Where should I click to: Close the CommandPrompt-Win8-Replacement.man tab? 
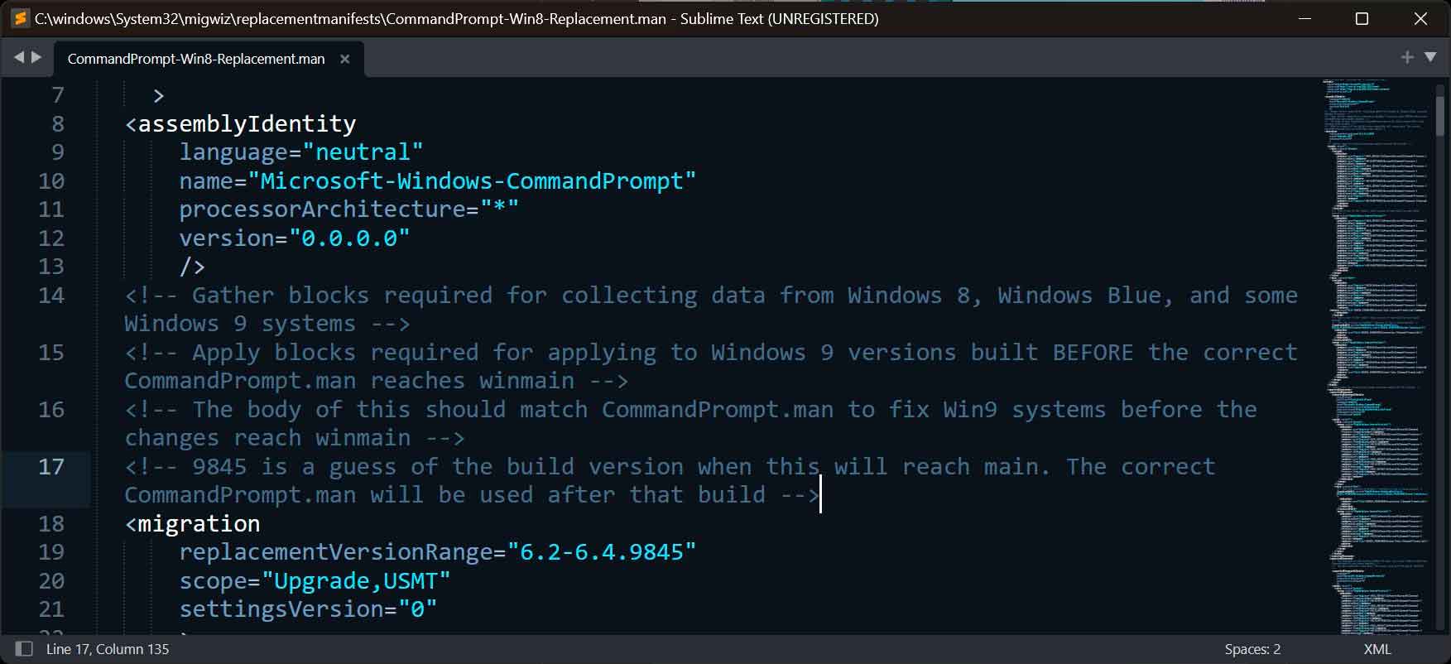coord(345,59)
